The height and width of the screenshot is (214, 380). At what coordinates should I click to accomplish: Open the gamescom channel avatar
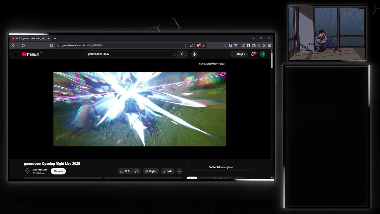(x=27, y=171)
